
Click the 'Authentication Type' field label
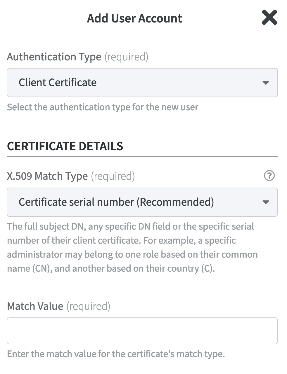tap(54, 57)
